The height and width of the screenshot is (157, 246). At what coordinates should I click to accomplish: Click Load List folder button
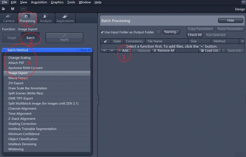(x=210, y=51)
